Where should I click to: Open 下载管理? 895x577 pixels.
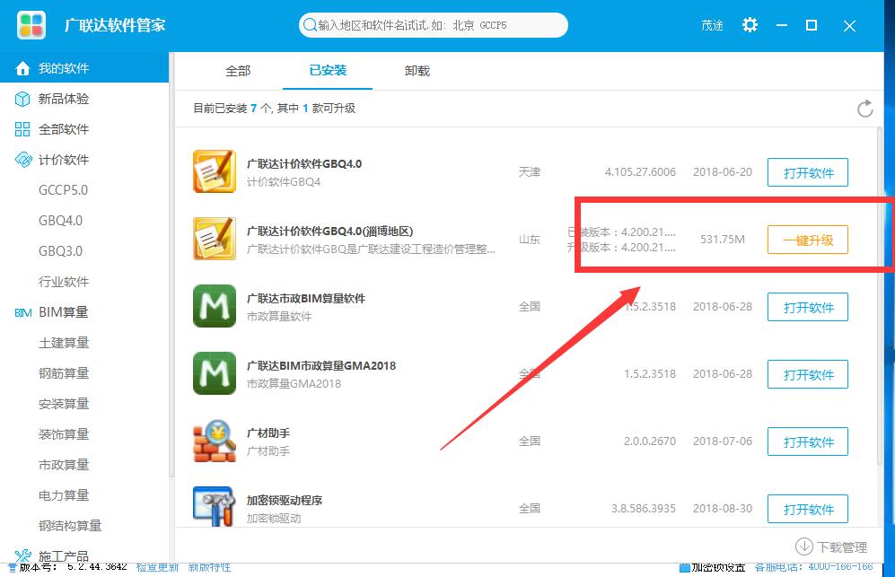click(831, 546)
